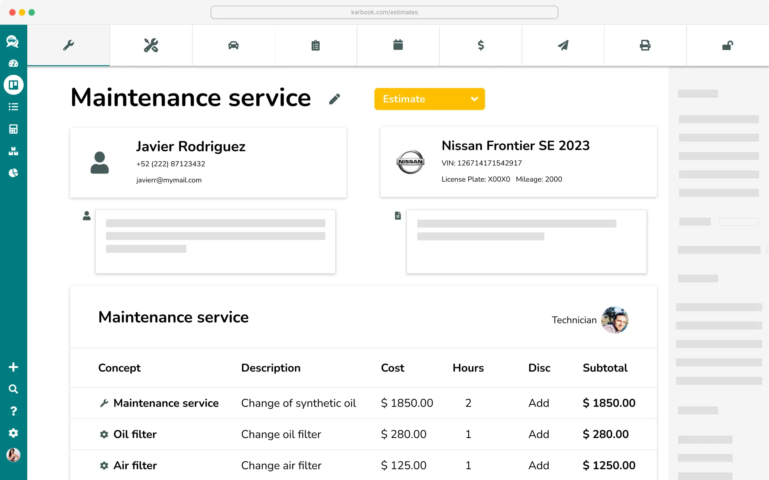769x480 pixels.
Task: Open the calculator sidebar icon
Action: (x=13, y=129)
